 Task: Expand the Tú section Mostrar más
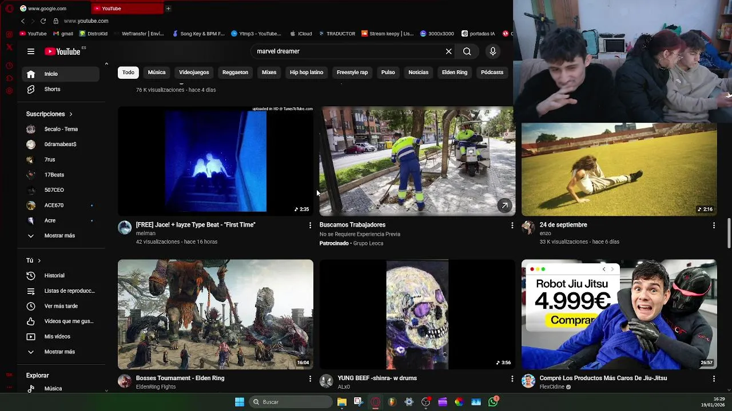coord(61,352)
